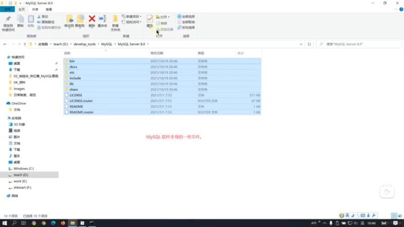Click Select all in ribbon
Viewport: 404px width, 227px height.
pyautogui.click(x=186, y=17)
